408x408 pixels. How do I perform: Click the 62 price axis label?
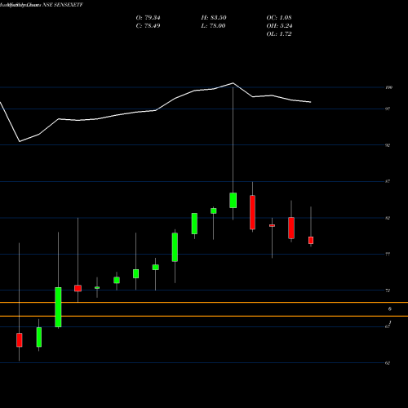pyautogui.click(x=388, y=363)
